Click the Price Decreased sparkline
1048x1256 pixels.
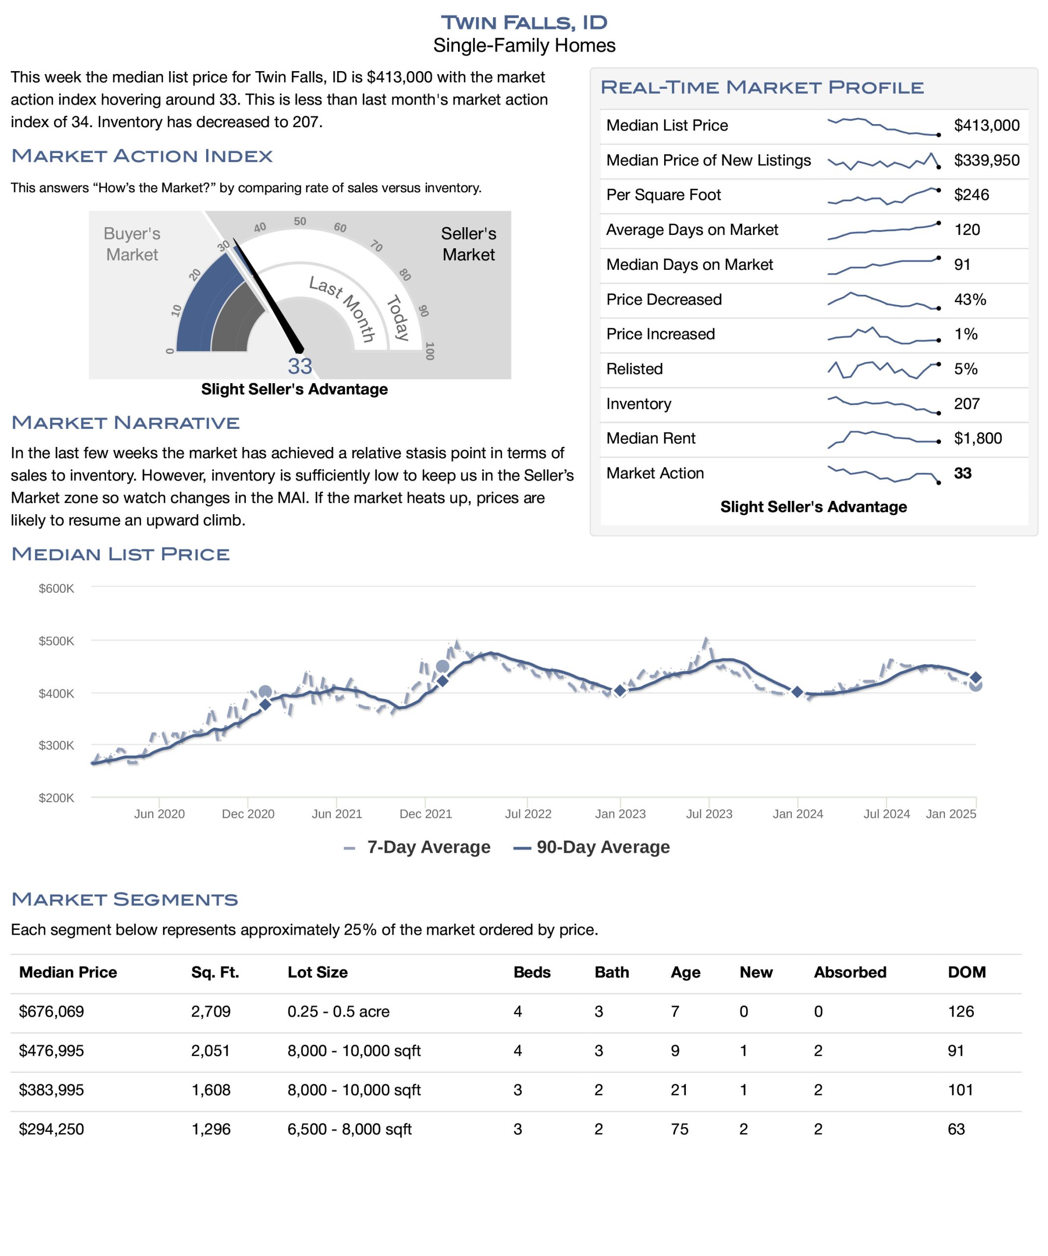pos(884,300)
